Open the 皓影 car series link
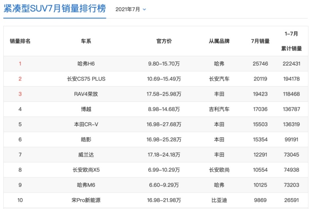This screenshot has height=209, width=311. pyautogui.click(x=86, y=139)
